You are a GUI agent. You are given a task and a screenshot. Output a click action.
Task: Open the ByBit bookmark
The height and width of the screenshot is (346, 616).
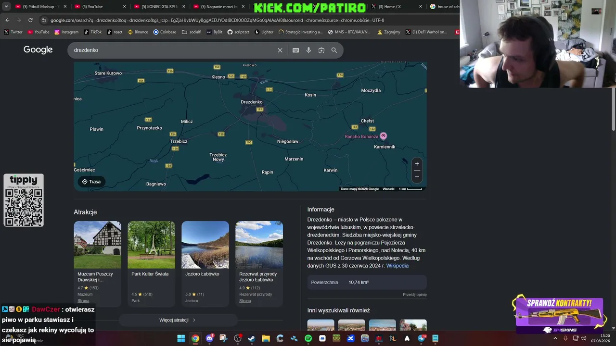pos(215,32)
